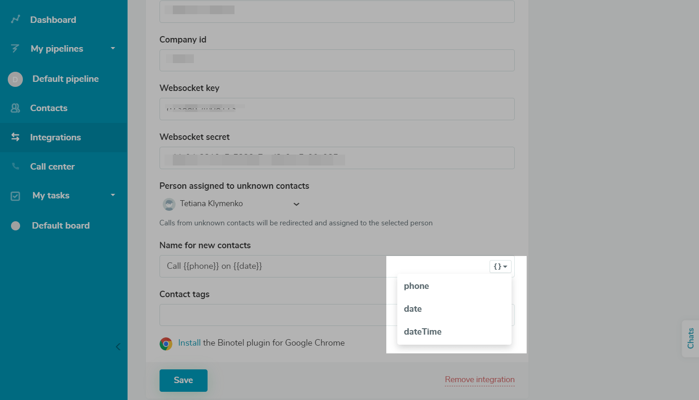Choose dateTime from the variable list
Image resolution: width=699 pixels, height=400 pixels.
[422, 332]
